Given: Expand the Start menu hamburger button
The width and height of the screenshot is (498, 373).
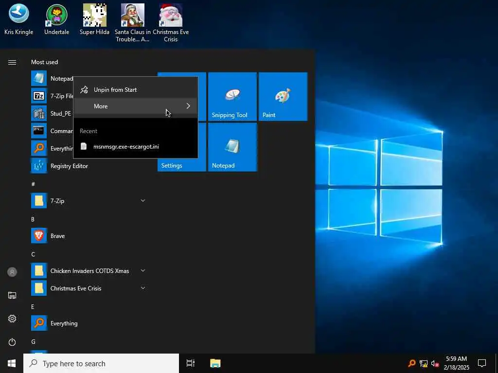Looking at the screenshot, I should [12, 62].
